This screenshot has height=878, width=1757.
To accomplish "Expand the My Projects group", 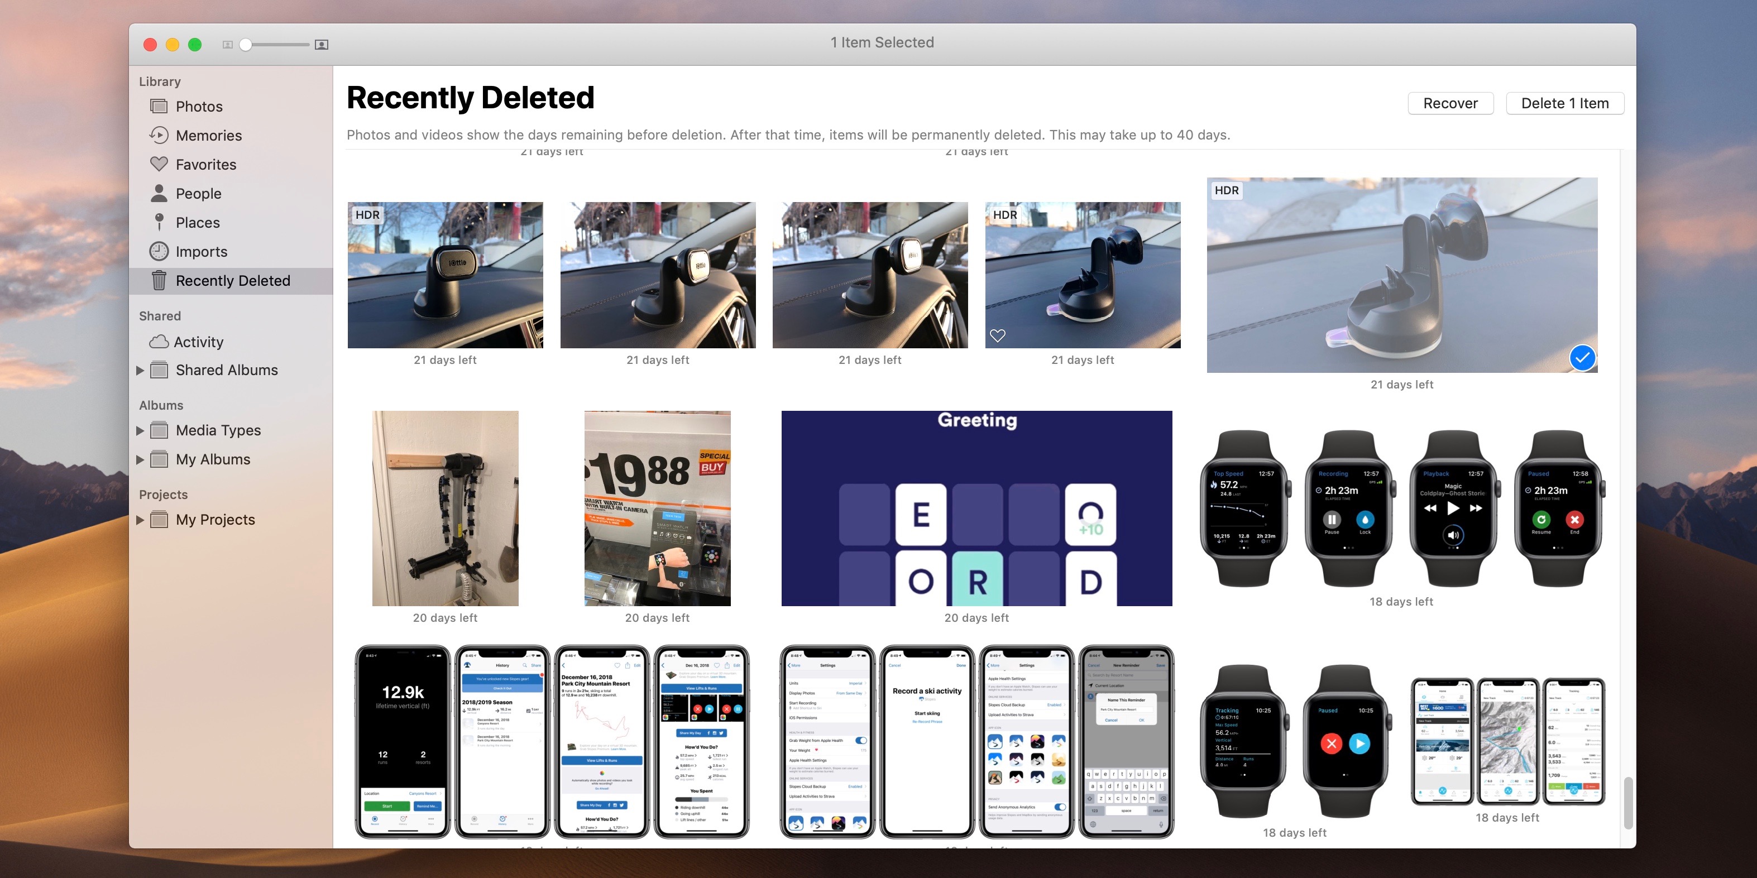I will 145,517.
